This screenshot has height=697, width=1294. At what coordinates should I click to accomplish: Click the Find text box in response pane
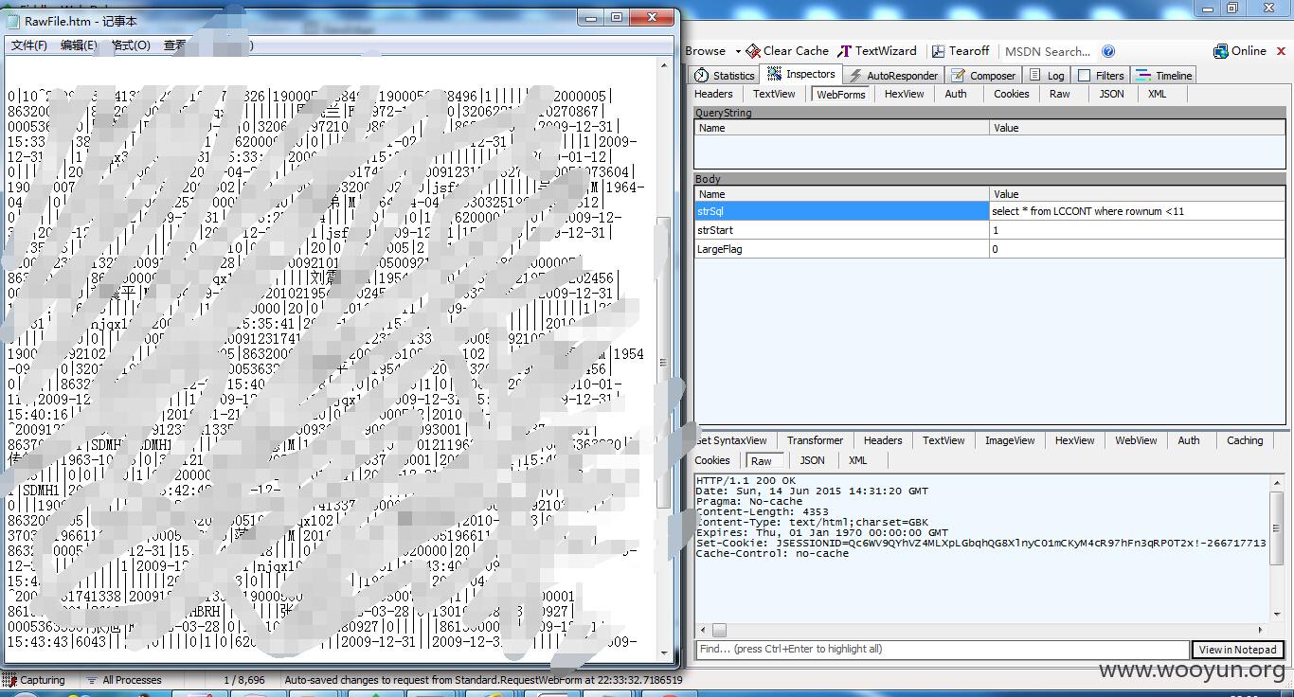point(942,649)
